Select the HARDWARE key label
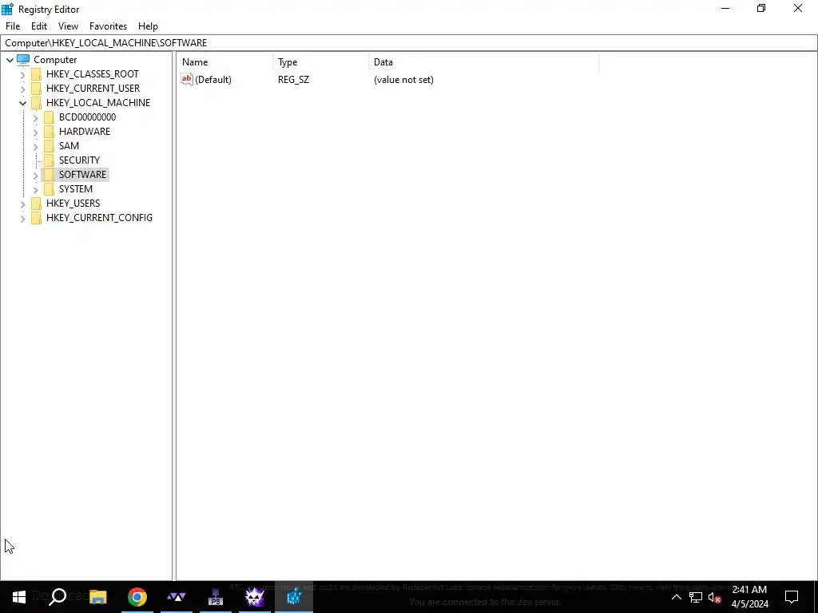Screen dimensions: 818x613 point(85,132)
